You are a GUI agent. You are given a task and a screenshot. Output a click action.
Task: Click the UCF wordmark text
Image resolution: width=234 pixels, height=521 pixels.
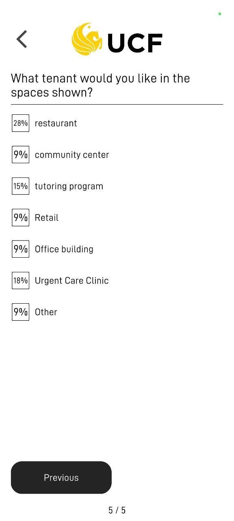[135, 43]
